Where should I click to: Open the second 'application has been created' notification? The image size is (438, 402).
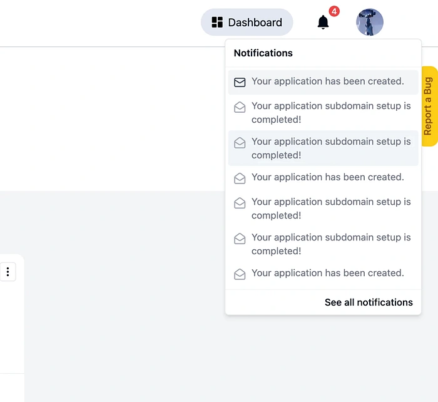[x=327, y=177]
